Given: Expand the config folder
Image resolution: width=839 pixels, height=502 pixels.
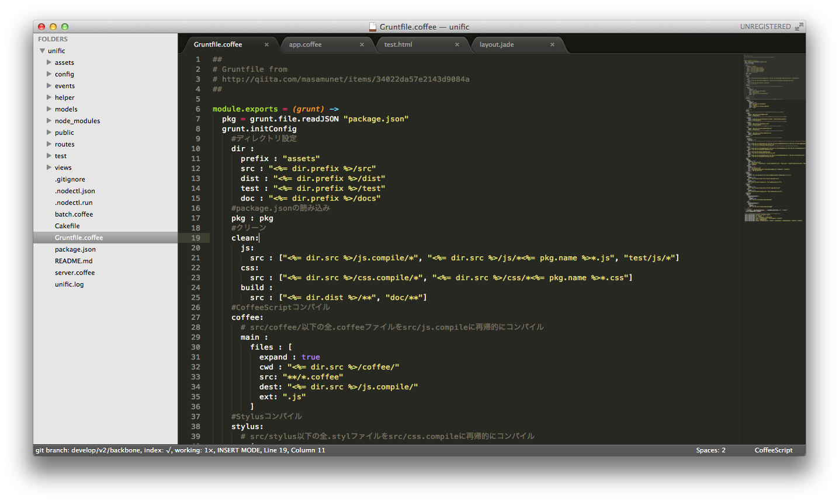Looking at the screenshot, I should click(x=49, y=74).
